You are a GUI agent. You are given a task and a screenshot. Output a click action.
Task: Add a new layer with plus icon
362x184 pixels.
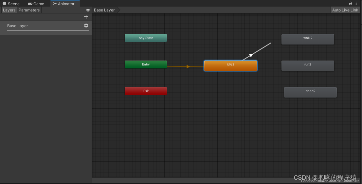[86, 17]
